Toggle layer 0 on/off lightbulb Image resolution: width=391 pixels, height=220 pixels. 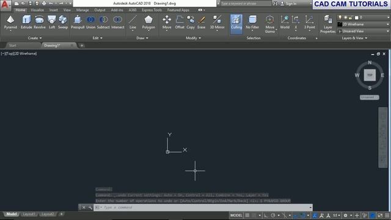click(x=340, y=18)
